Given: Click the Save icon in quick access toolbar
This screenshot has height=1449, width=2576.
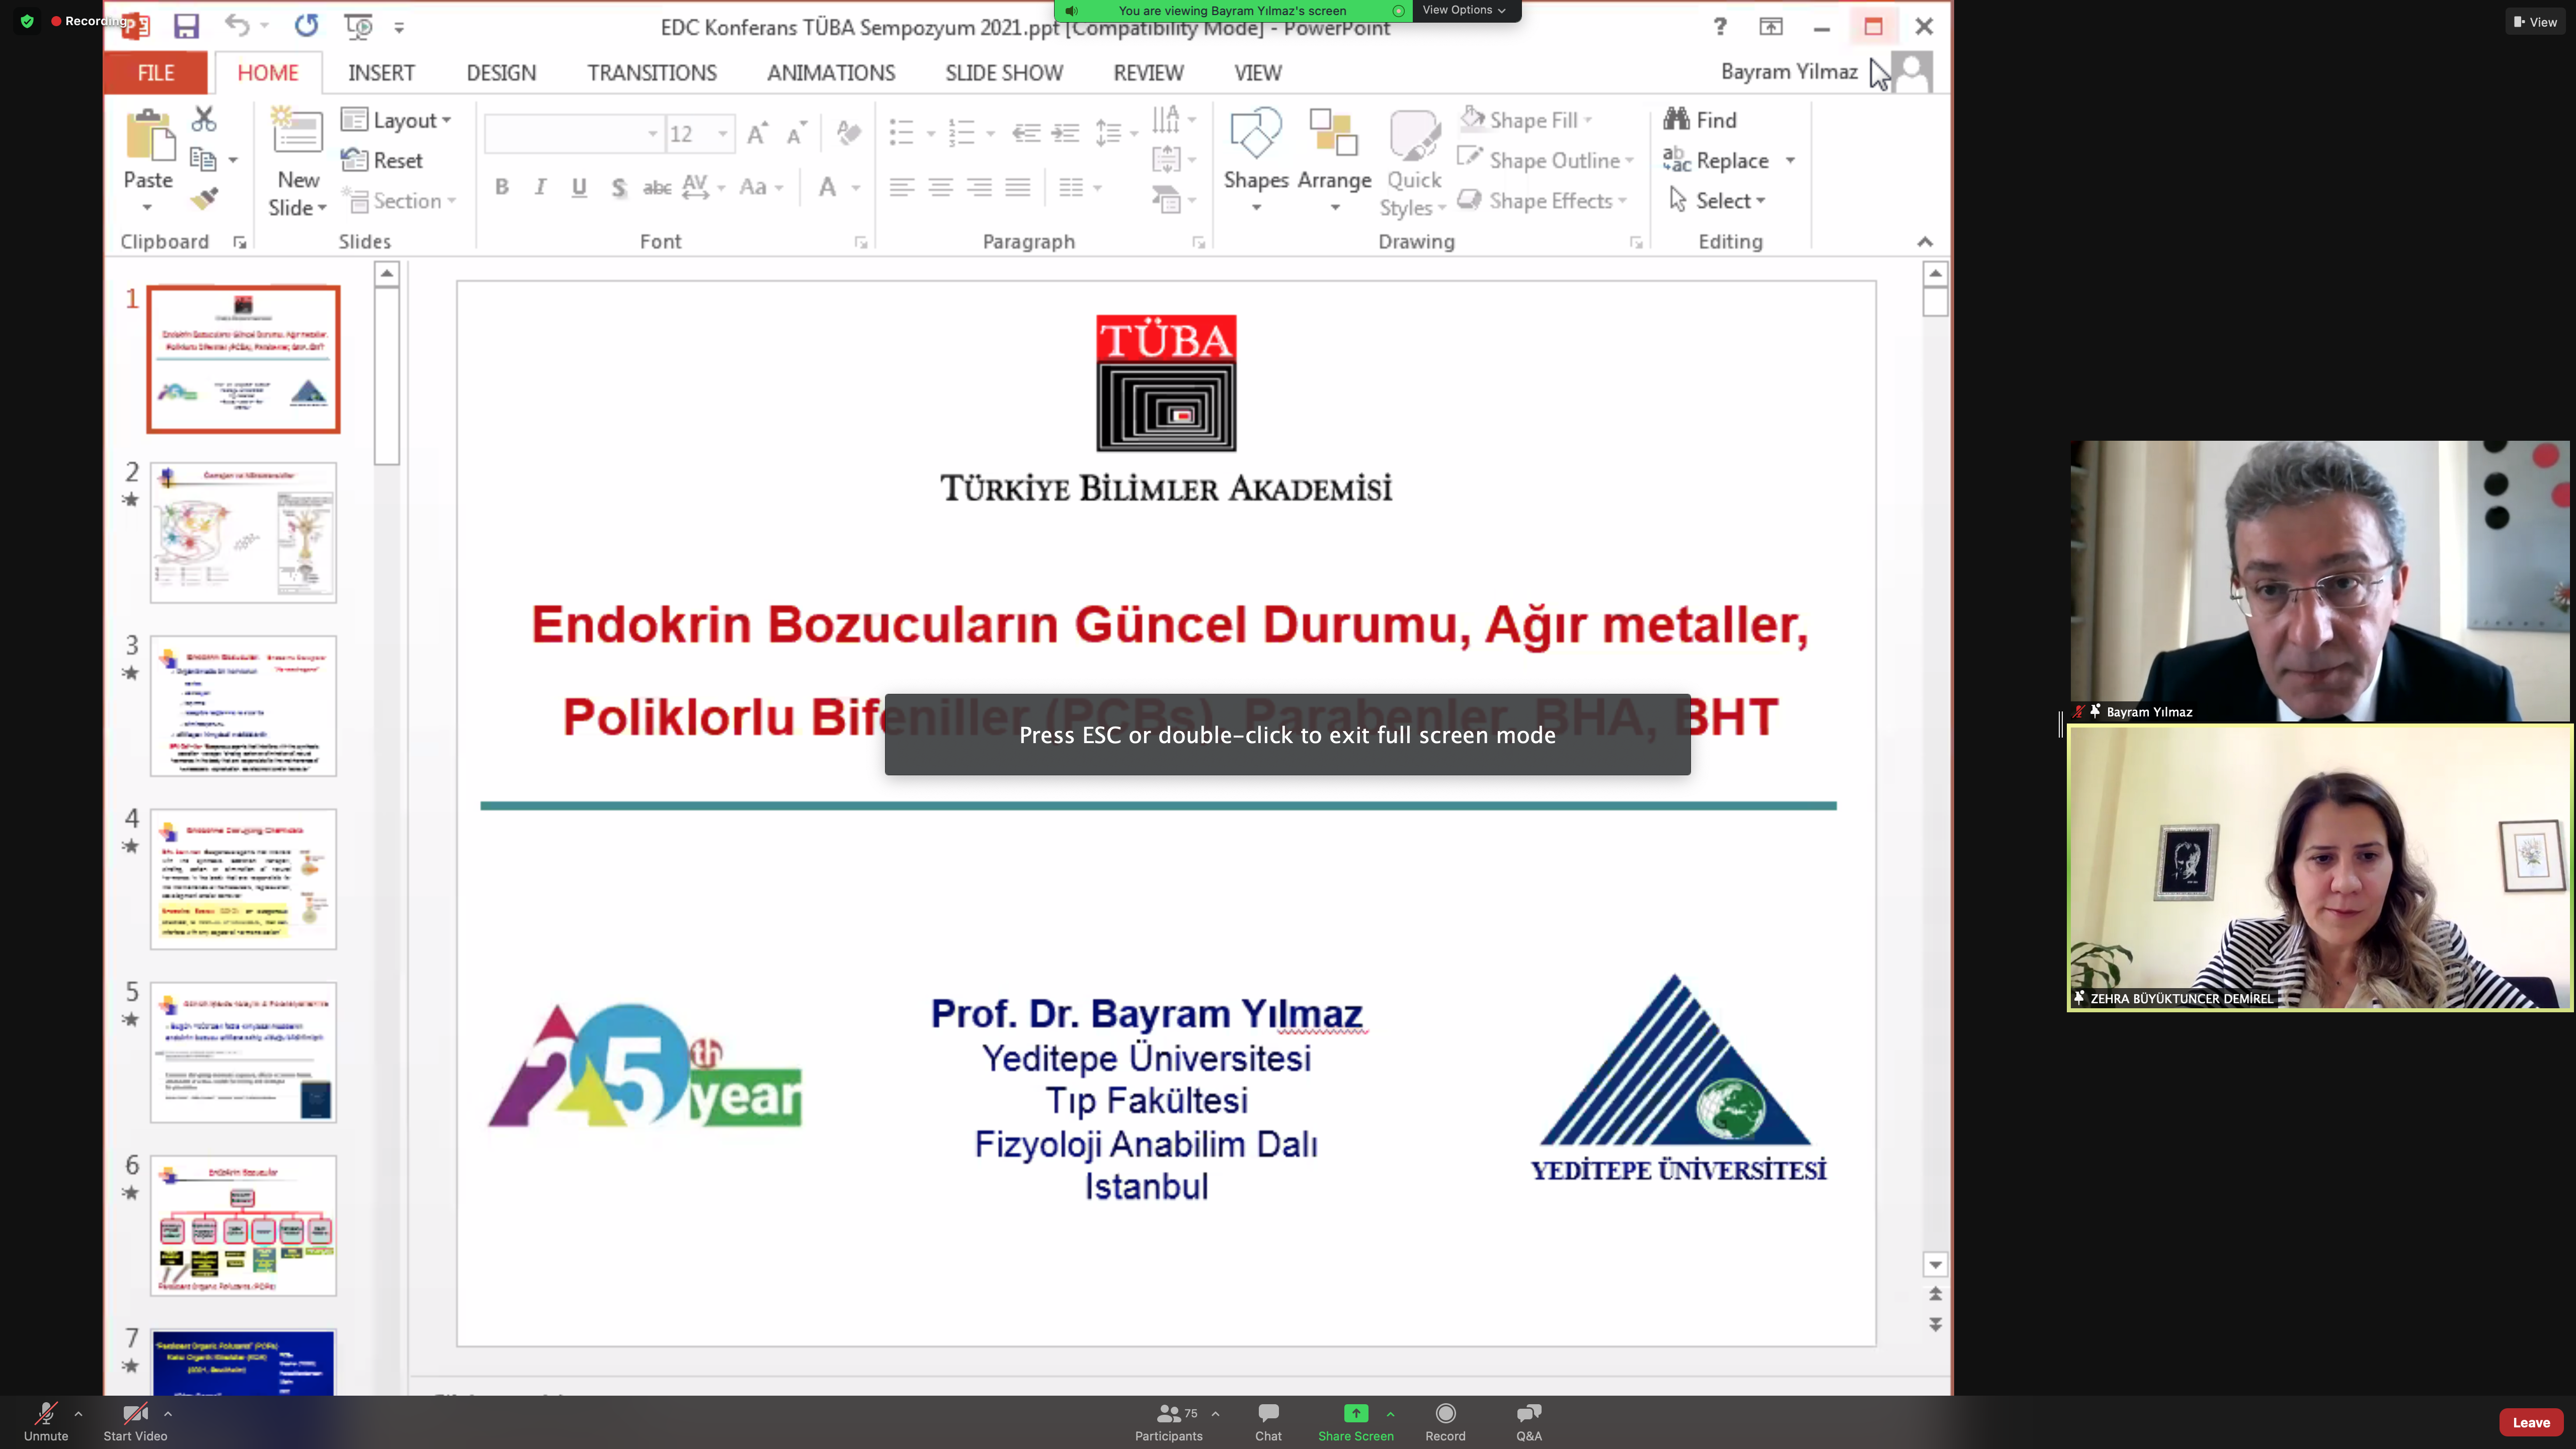Looking at the screenshot, I should pyautogui.click(x=186, y=27).
